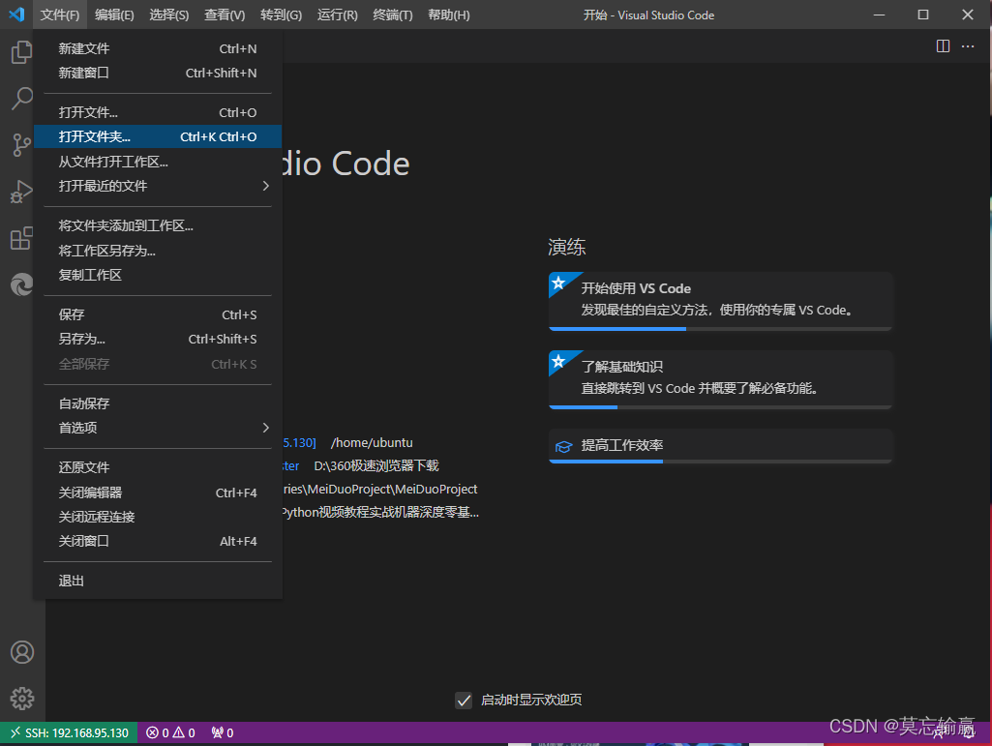Open the Accounts icon in activity bar
The image size is (992, 746).
[21, 652]
